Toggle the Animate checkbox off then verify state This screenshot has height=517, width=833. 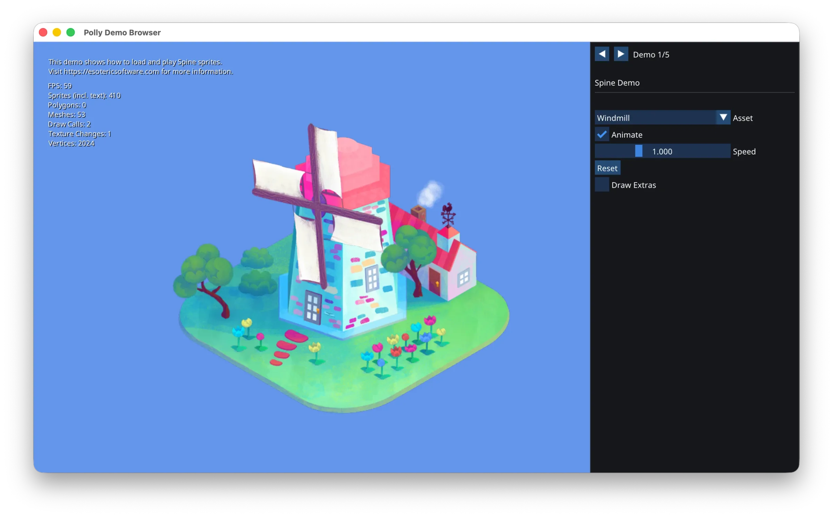pos(602,134)
